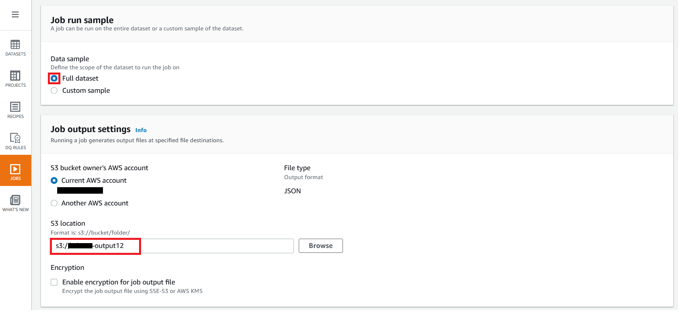Open the Info link beside Job output settings

click(141, 130)
